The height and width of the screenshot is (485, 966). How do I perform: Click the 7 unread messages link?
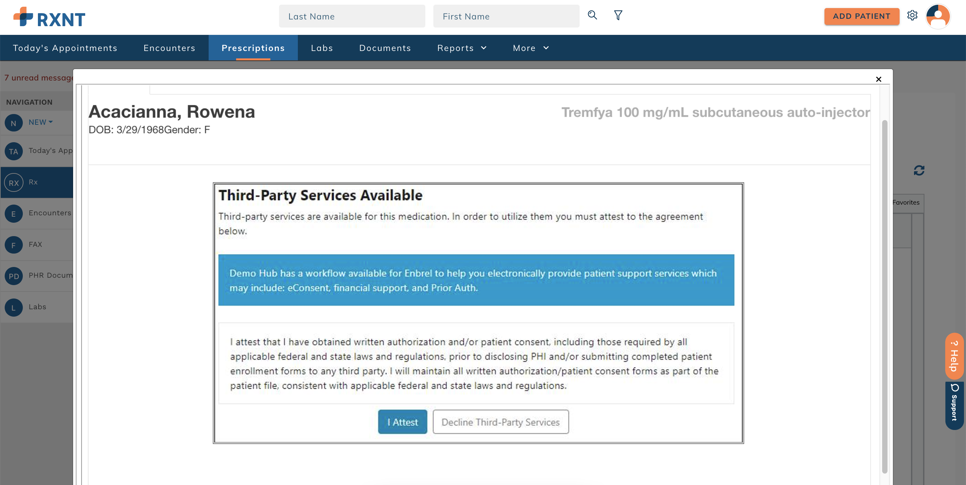(39, 77)
